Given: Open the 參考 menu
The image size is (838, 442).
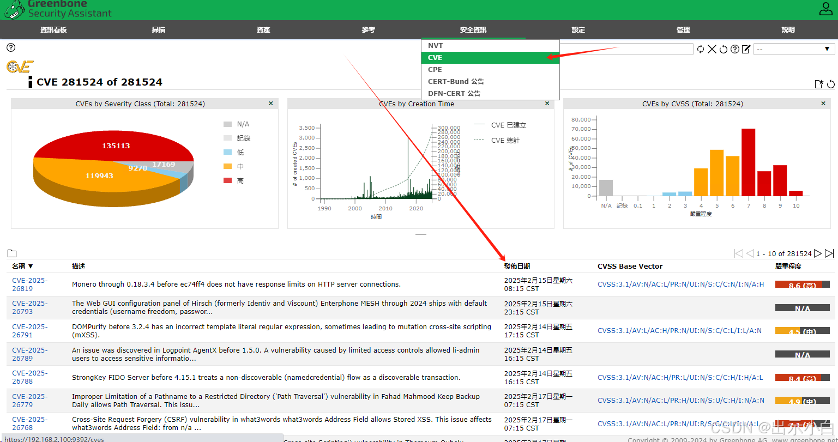Looking at the screenshot, I should (369, 30).
